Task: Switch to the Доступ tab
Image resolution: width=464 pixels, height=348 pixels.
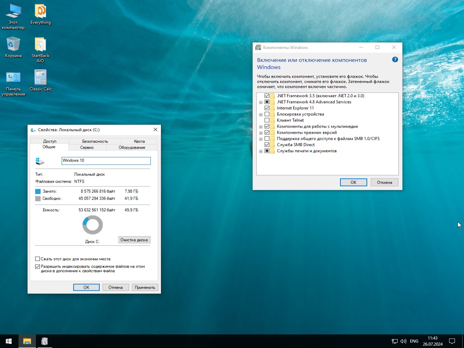Action: click(x=50, y=141)
